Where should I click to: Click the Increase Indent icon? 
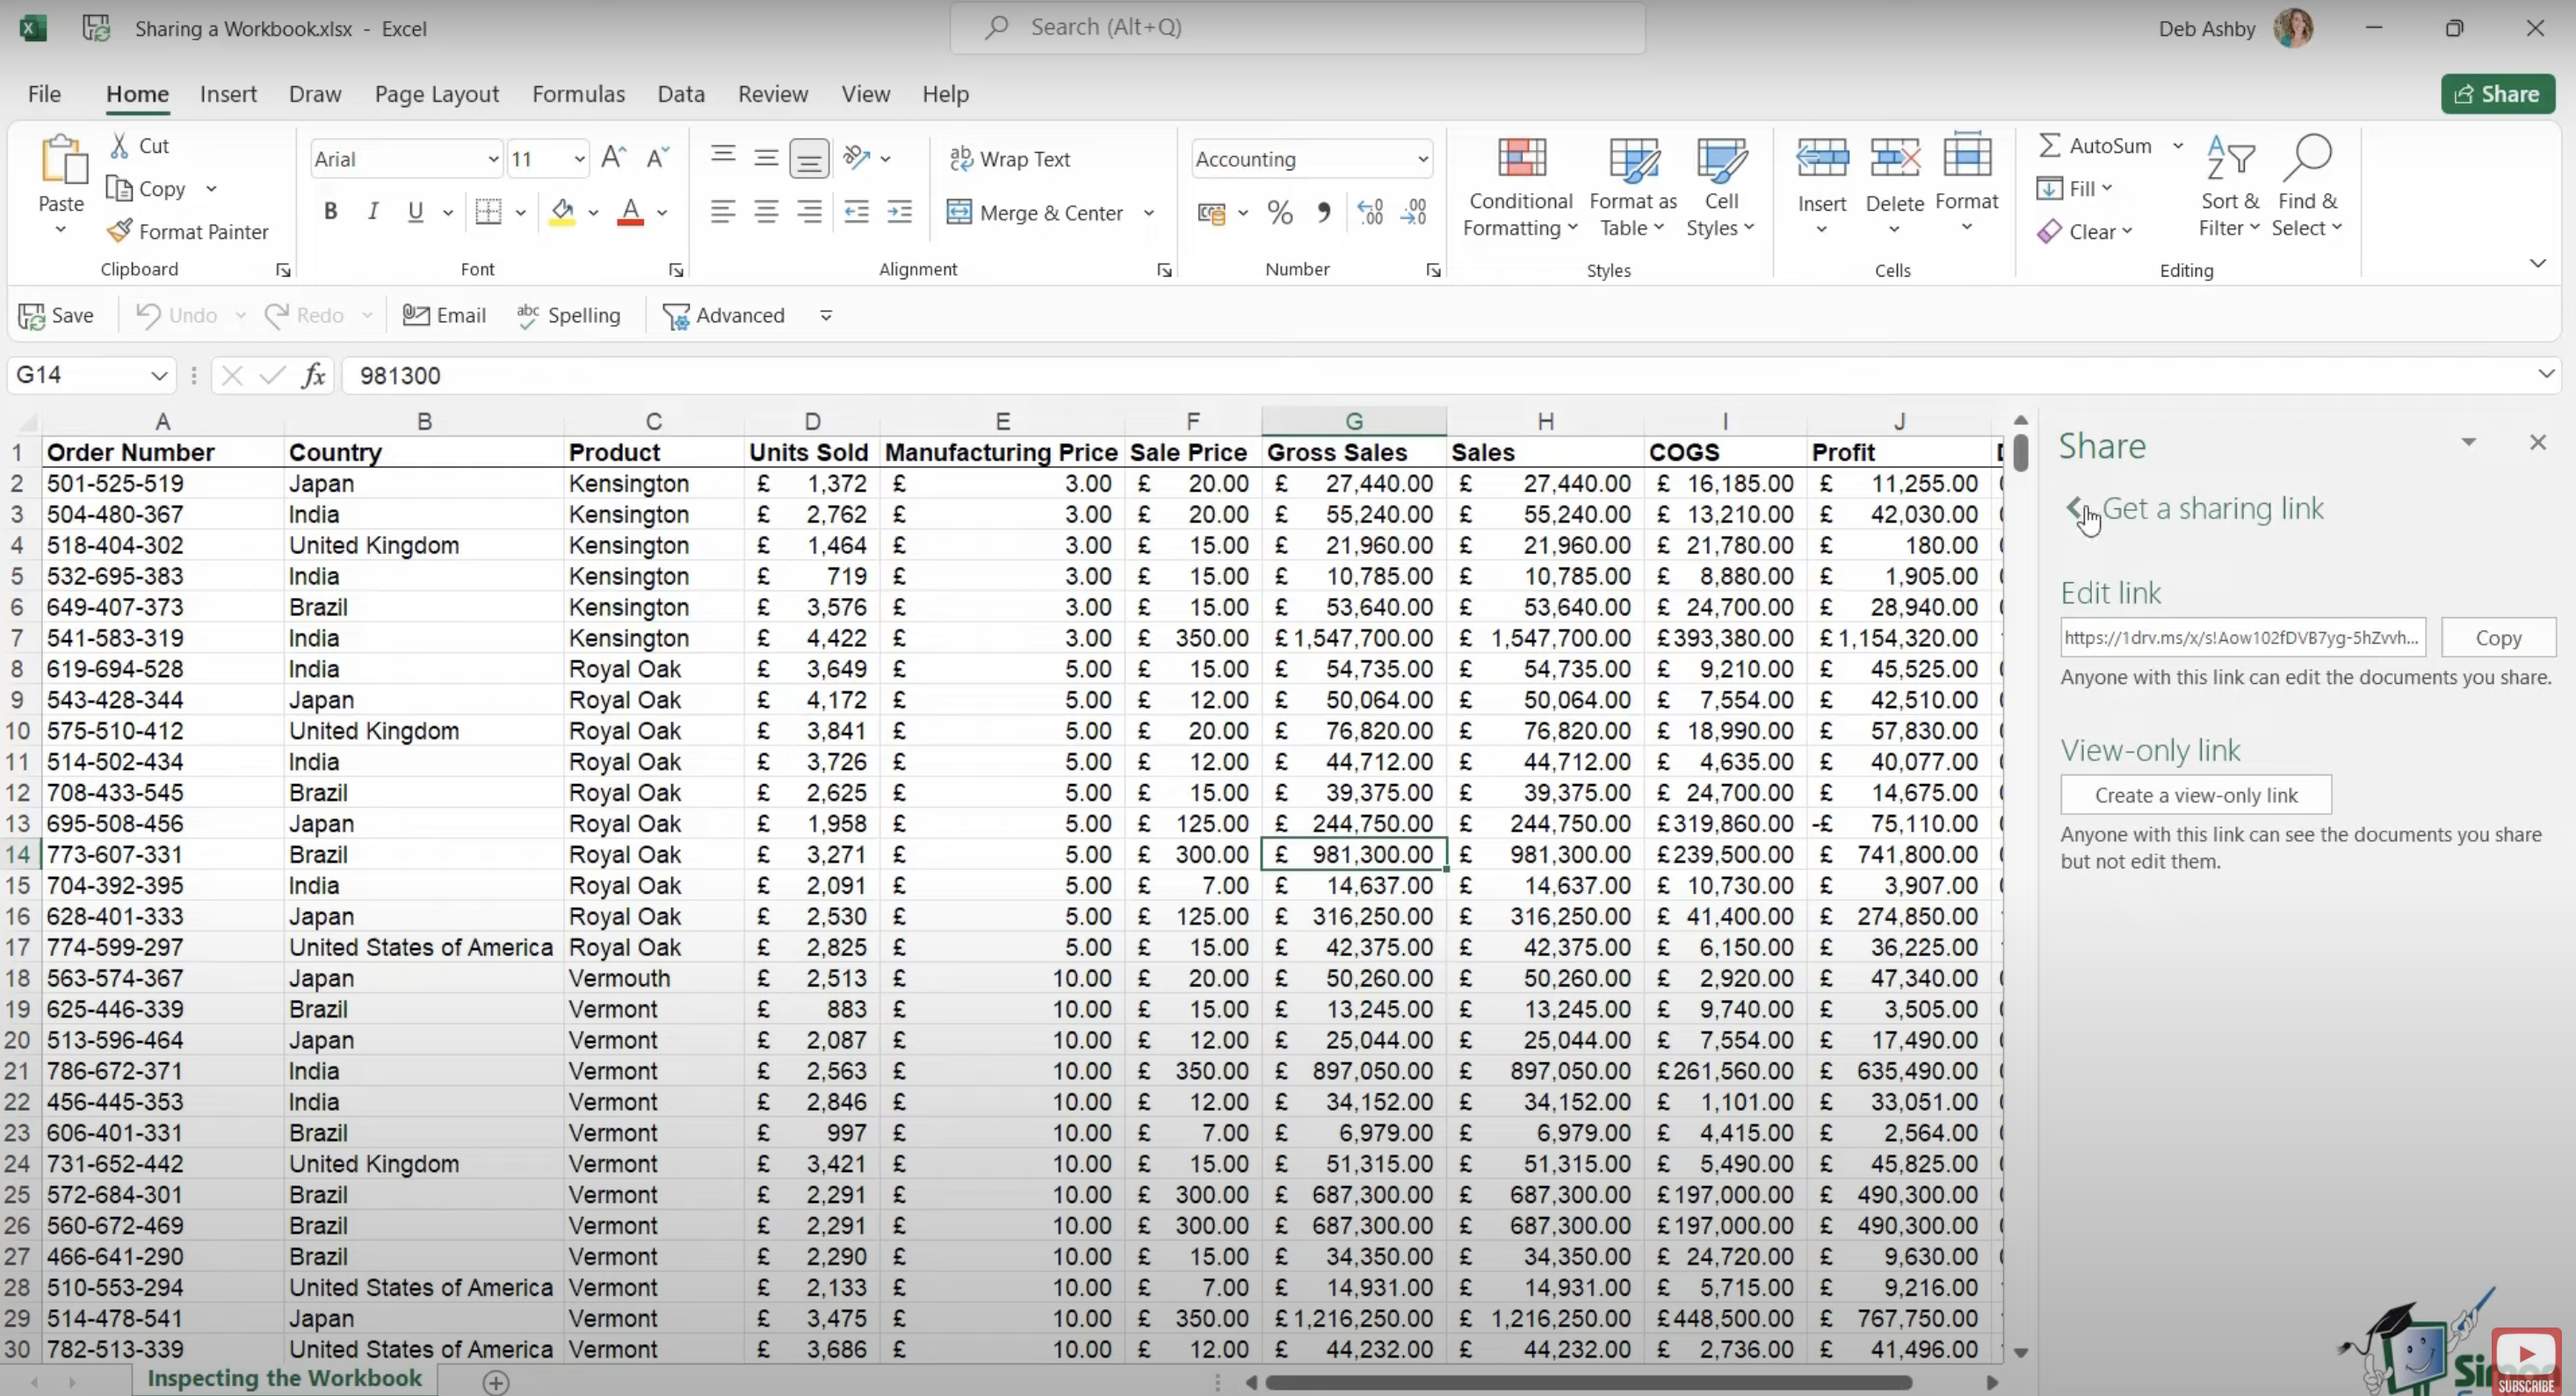[x=900, y=212]
